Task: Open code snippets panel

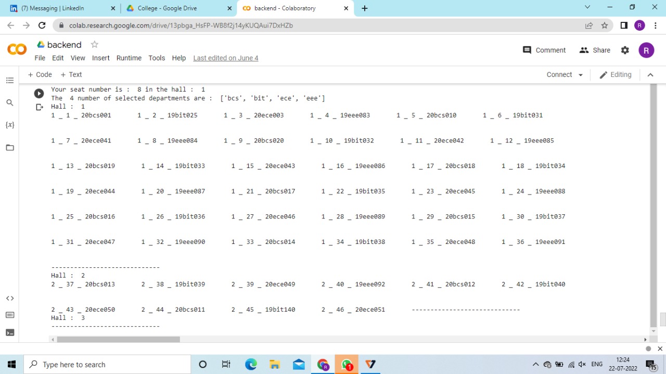Action: tap(10, 298)
